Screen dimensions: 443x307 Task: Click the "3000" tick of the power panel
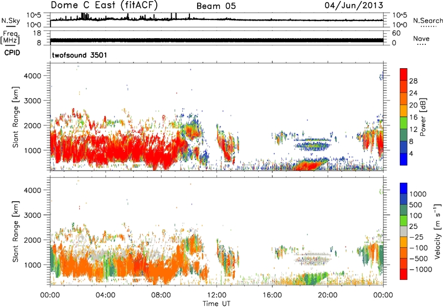pyautogui.click(x=33, y=101)
